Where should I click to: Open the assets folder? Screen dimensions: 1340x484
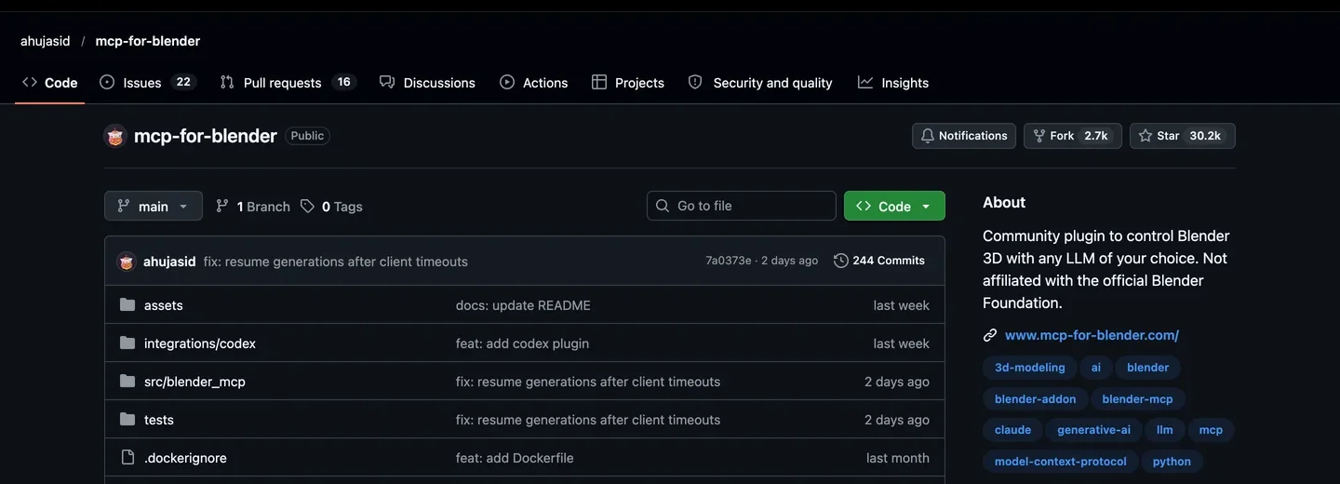pyautogui.click(x=164, y=305)
